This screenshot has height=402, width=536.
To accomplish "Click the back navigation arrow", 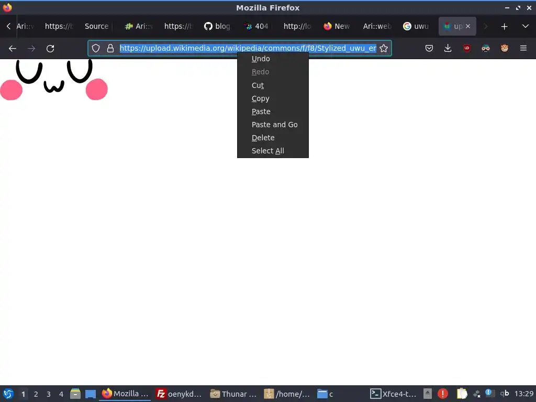I will point(13,49).
